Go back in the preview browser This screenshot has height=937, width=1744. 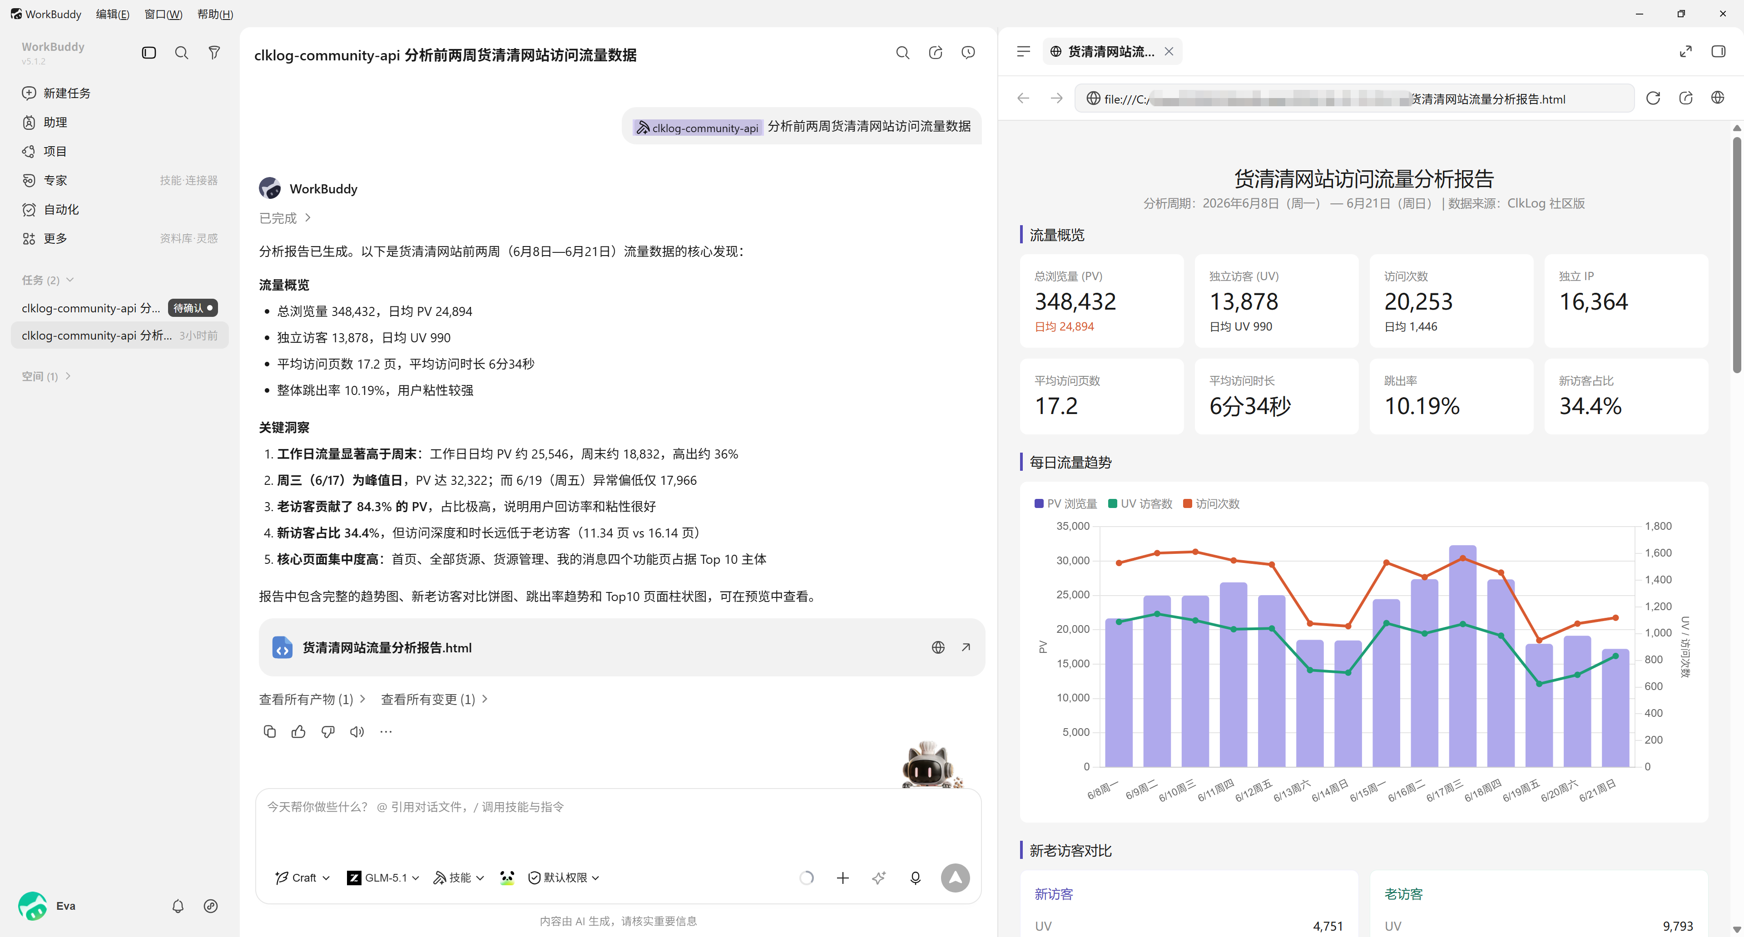click(x=1024, y=98)
